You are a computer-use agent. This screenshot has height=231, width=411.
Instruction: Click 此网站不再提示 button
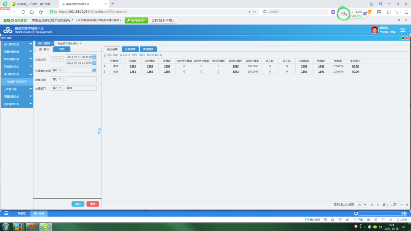point(164,21)
